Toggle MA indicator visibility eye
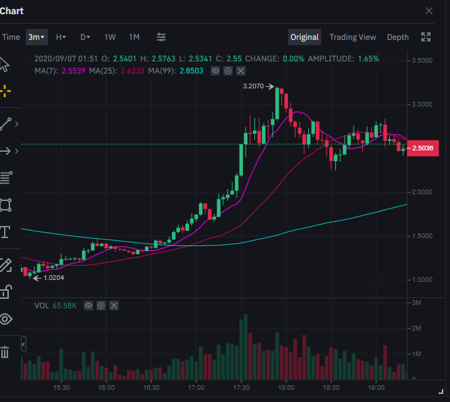This screenshot has height=402, width=450. click(215, 70)
